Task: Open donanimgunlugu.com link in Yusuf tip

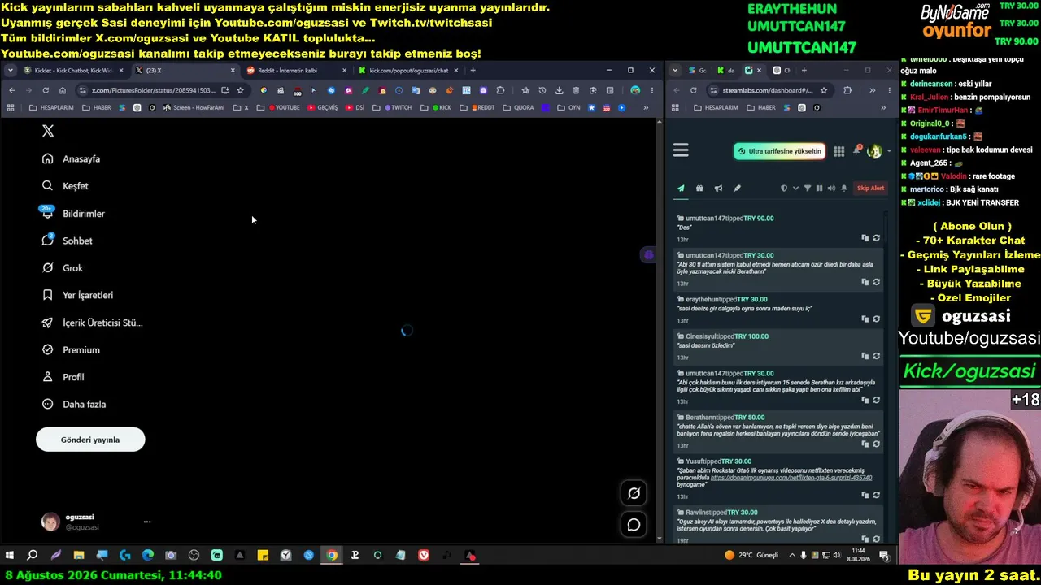Action: pyautogui.click(x=791, y=478)
